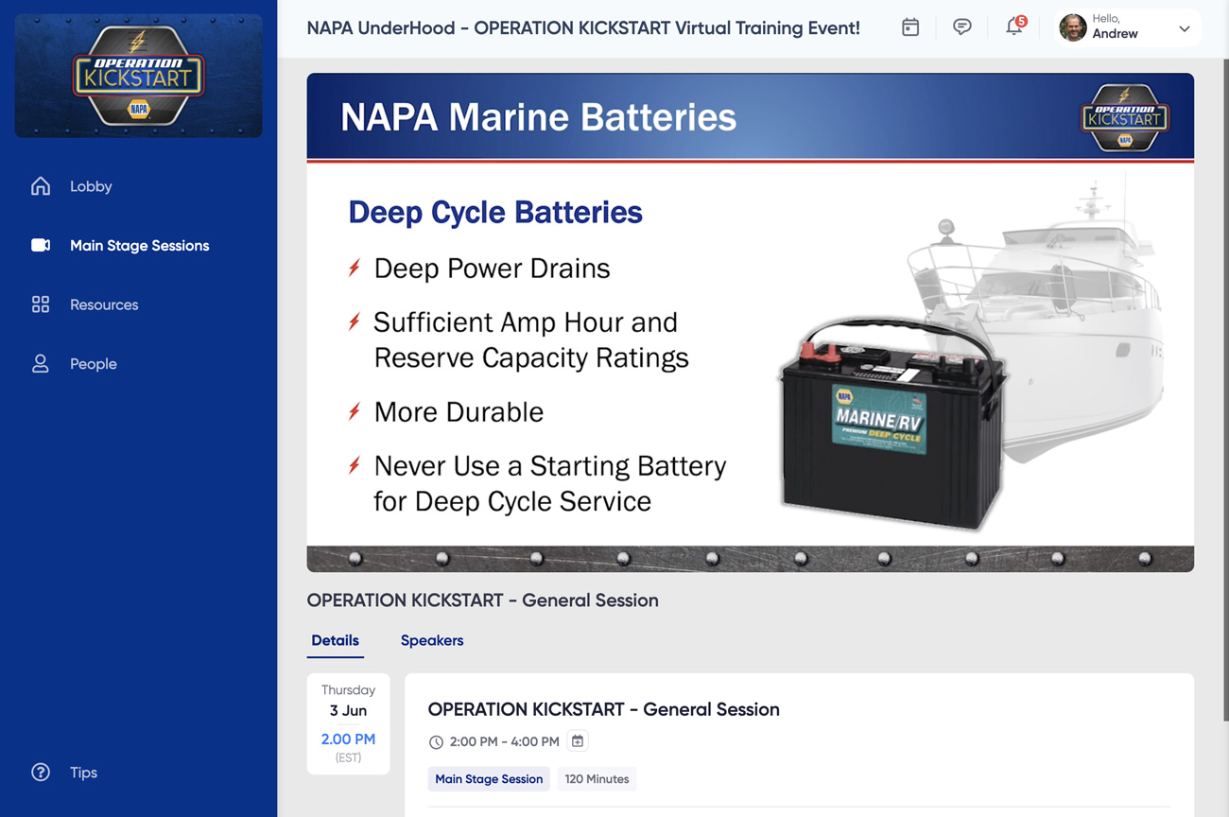Viewport: 1229px width, 817px height.
Task: Click the People person icon
Action: click(x=41, y=364)
